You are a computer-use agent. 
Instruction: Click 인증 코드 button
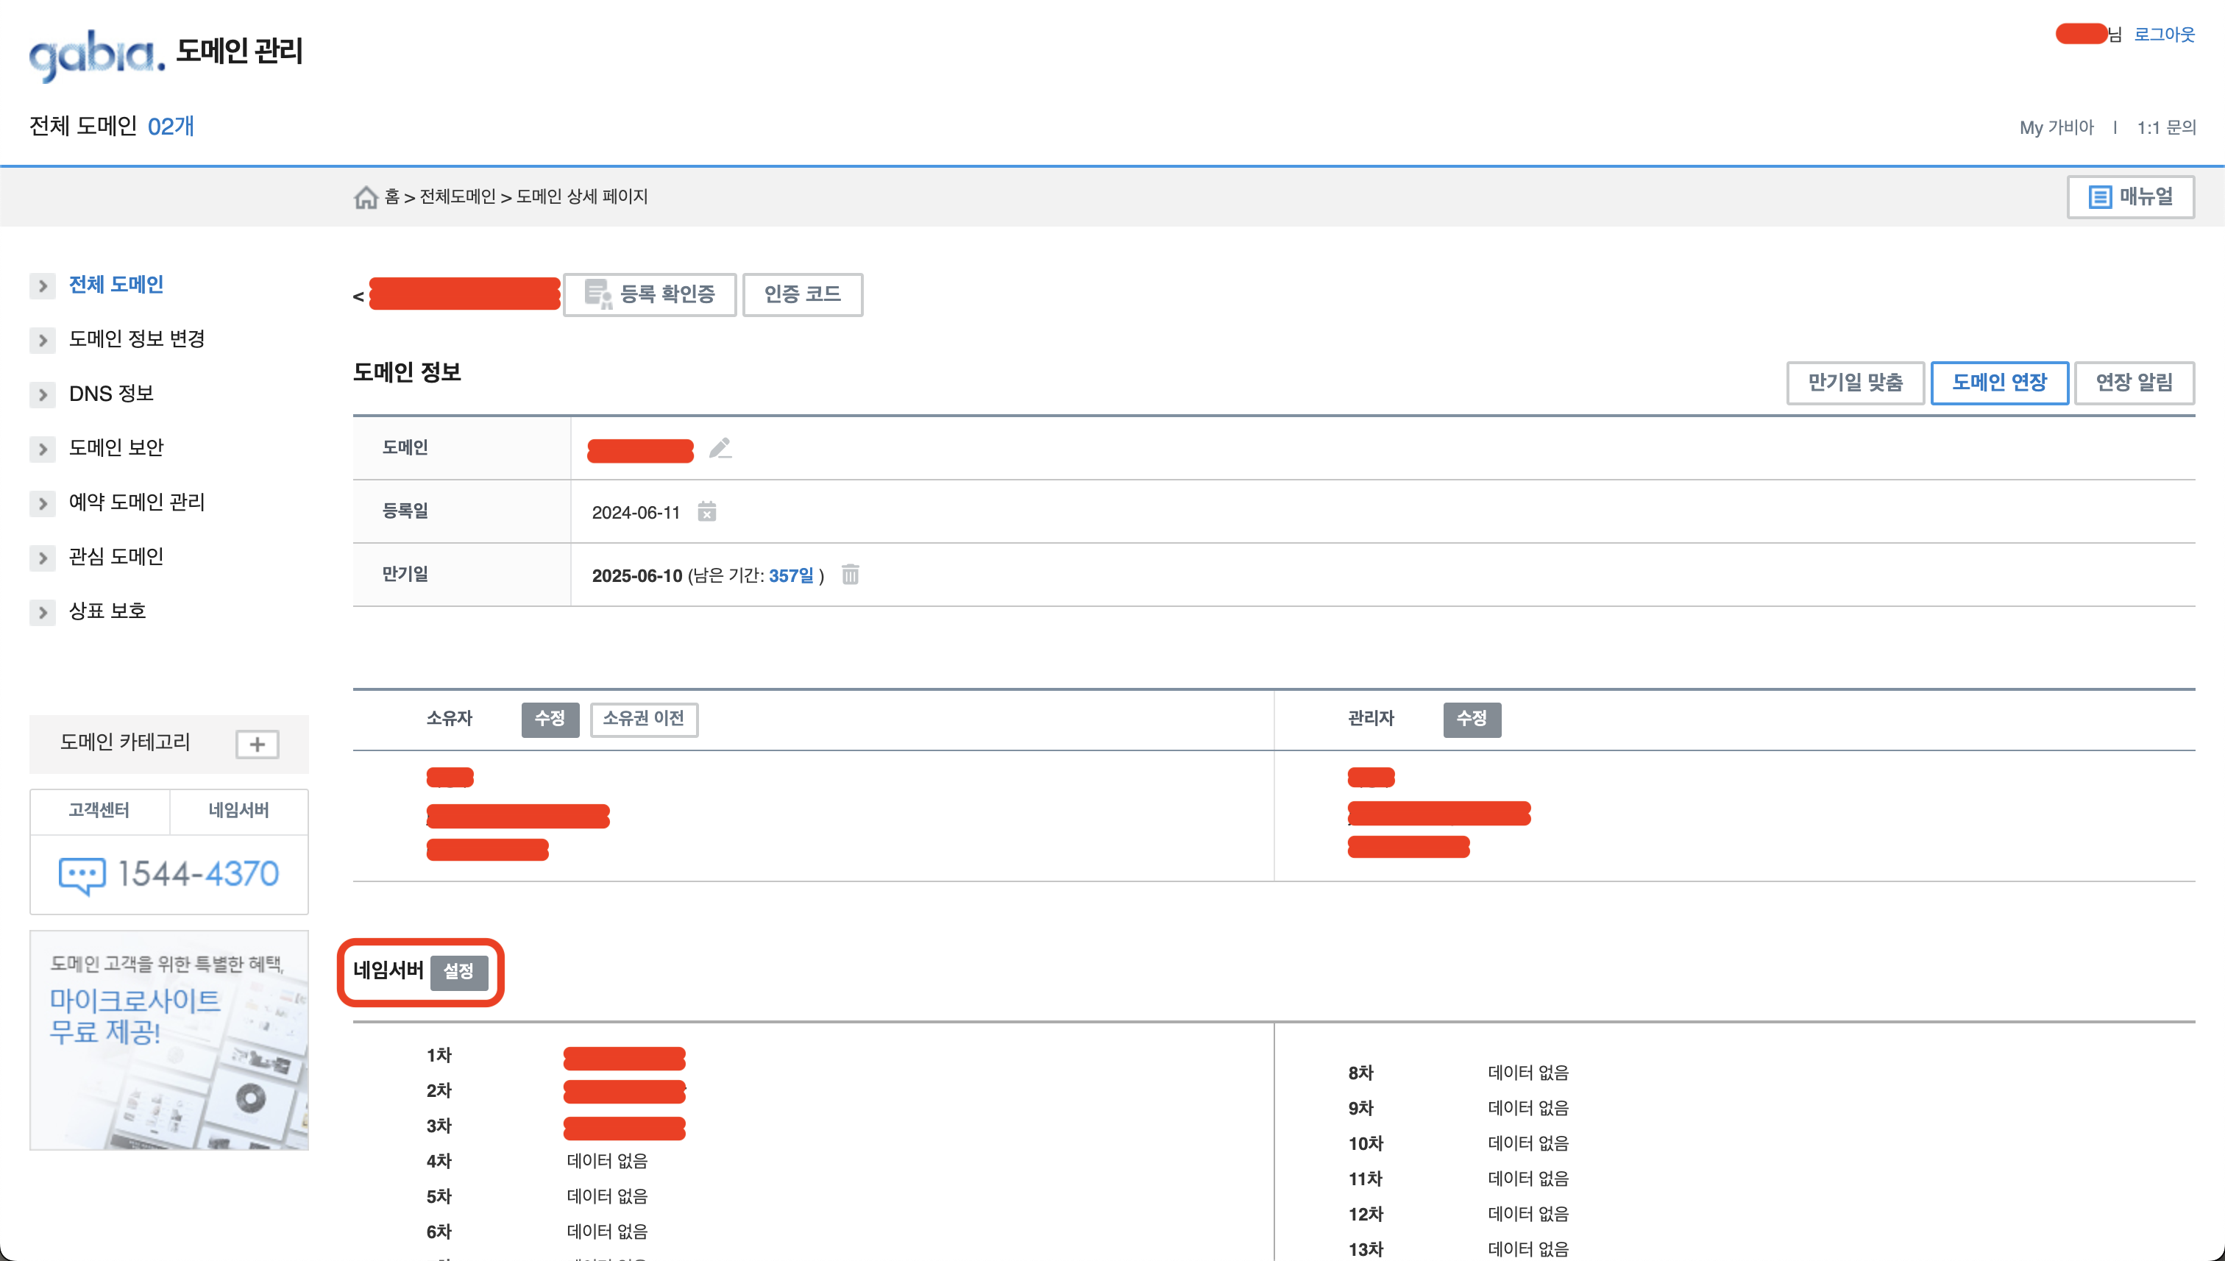(802, 294)
